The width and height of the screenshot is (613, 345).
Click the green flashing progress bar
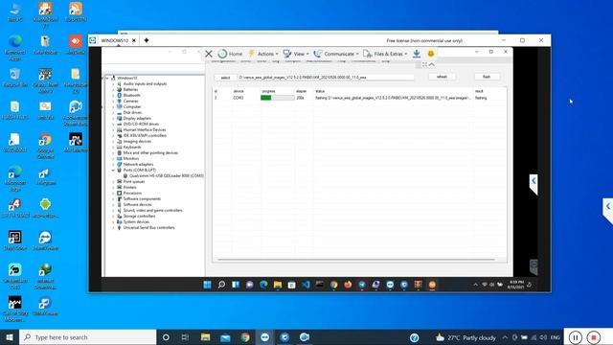click(x=277, y=98)
